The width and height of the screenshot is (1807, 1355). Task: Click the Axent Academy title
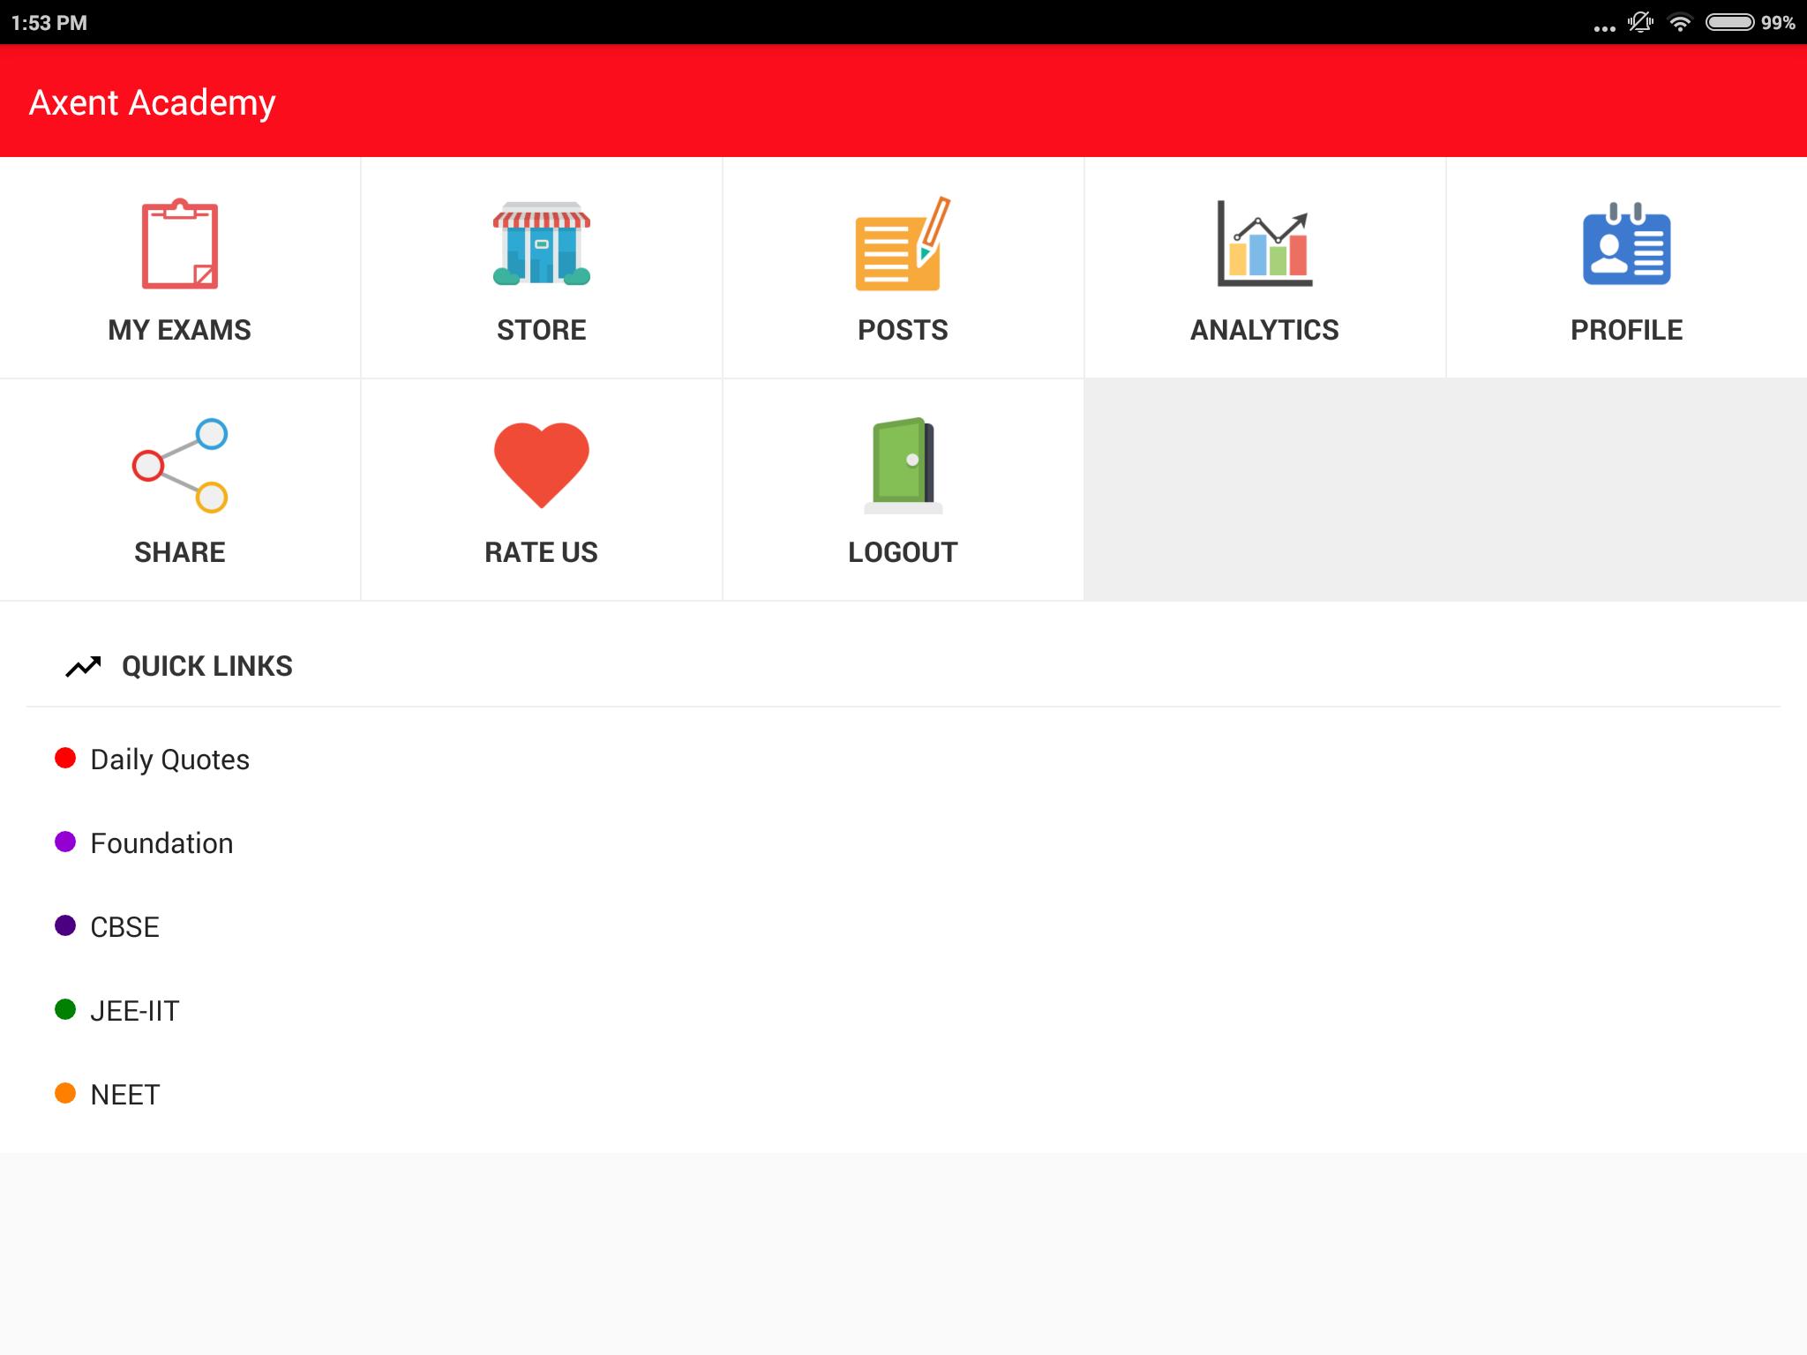[x=153, y=103]
